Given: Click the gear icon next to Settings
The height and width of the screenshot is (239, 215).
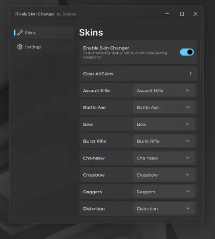Looking at the screenshot, I should click(20, 47).
